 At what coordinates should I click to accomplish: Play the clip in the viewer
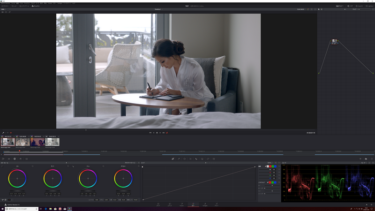click(x=160, y=133)
